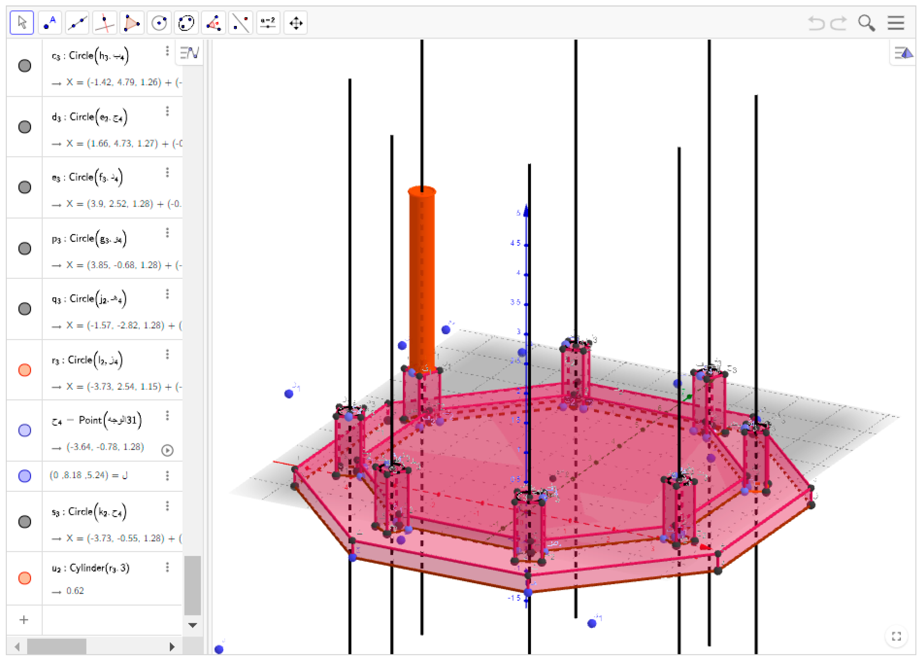
Task: Select the Perpendicular Line tool
Action: [x=104, y=23]
